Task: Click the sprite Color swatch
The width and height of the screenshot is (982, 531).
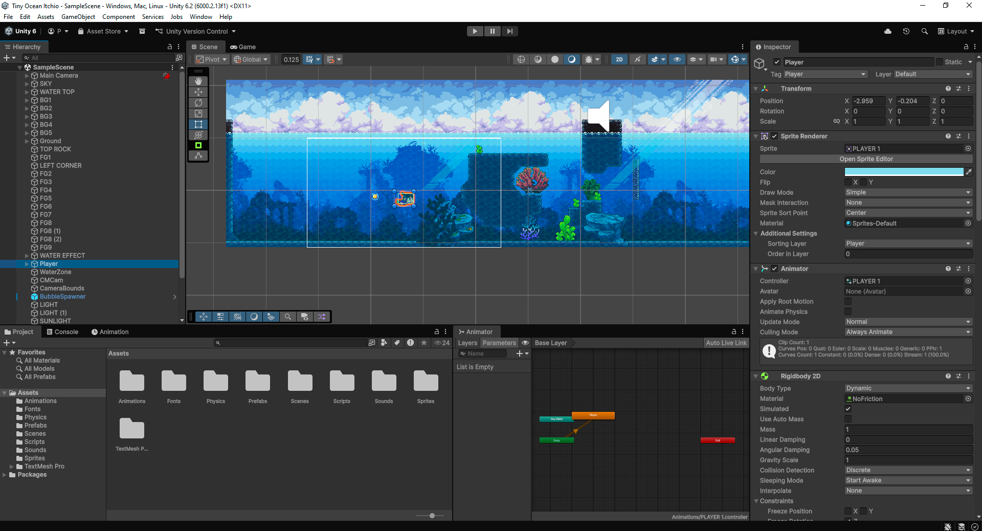Action: coord(904,172)
